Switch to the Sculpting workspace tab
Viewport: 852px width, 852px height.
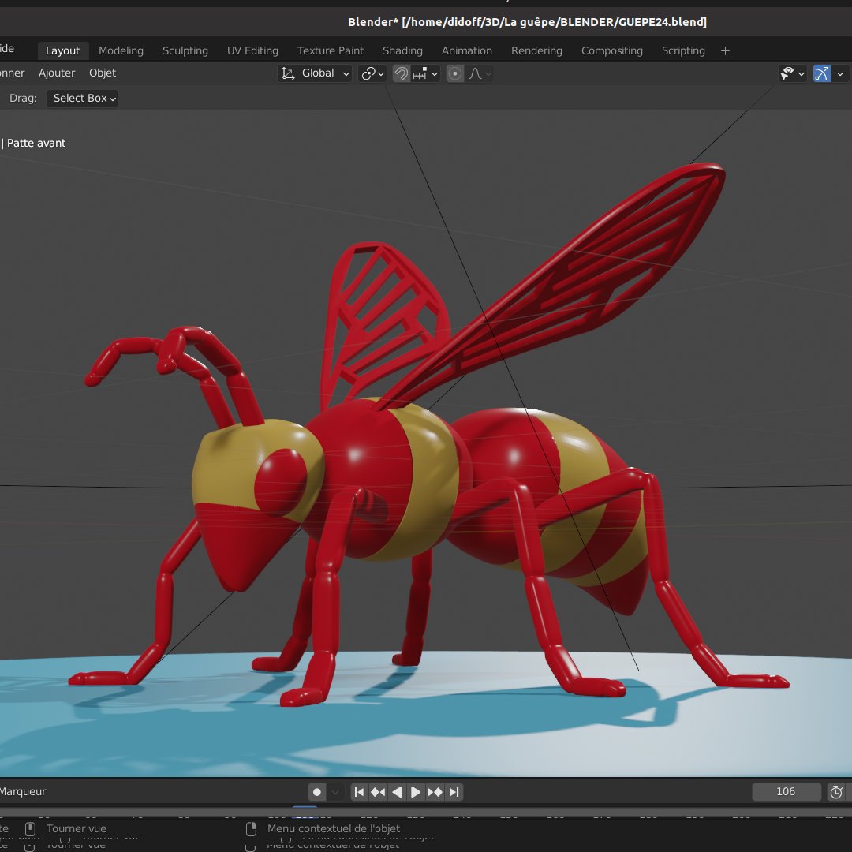pyautogui.click(x=185, y=50)
